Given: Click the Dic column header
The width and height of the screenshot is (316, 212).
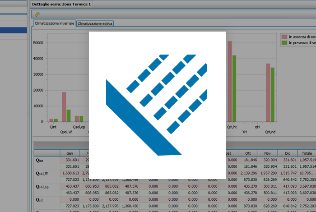Looking at the screenshot, I should [288, 153].
